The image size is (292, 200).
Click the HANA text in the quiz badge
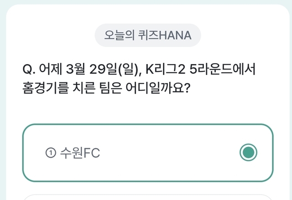click(175, 35)
